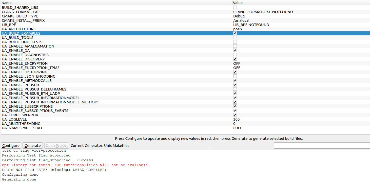Disable the UA_BUILD_EXAMPLES checkbox
This screenshot has width=370, height=182.
coord(235,33)
